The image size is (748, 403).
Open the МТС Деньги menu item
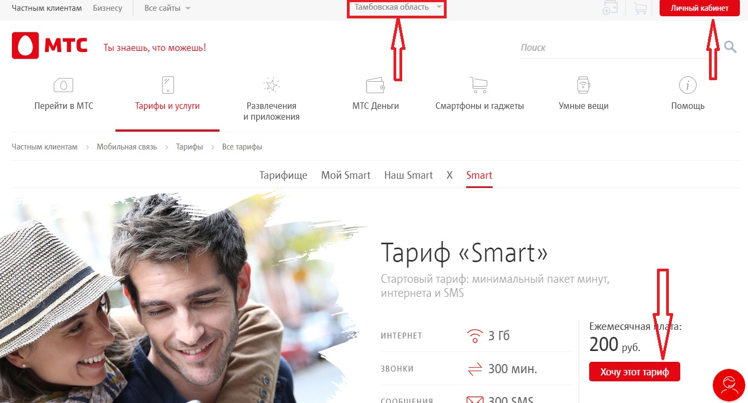[x=376, y=106]
